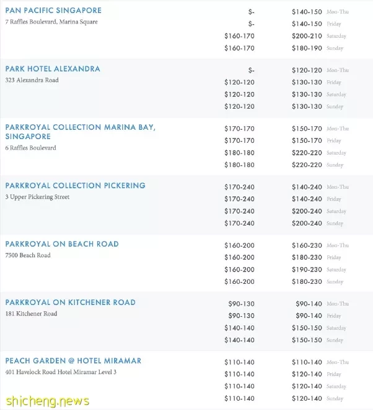The image size is (373, 410).
Task: Click the 3 Upper Pickering Street address
Action: 37,197
